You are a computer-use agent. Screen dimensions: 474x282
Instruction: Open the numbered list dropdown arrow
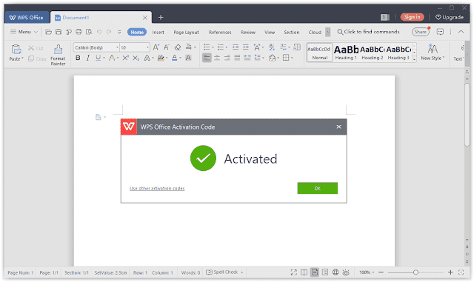(x=227, y=47)
